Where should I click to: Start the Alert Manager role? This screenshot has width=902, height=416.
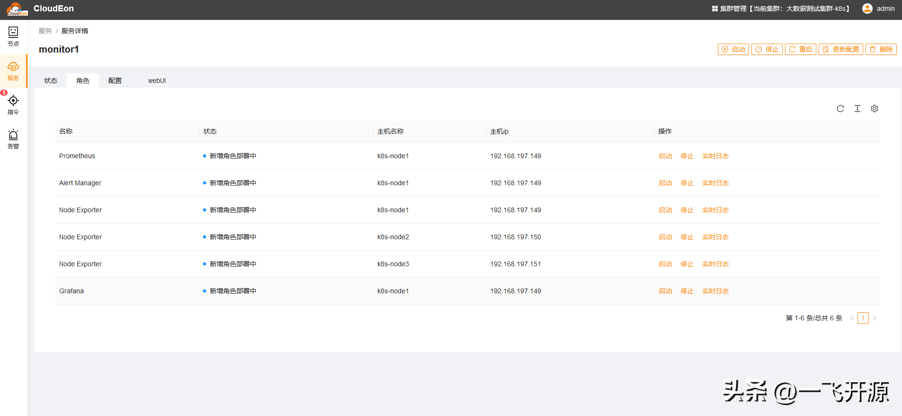click(665, 183)
